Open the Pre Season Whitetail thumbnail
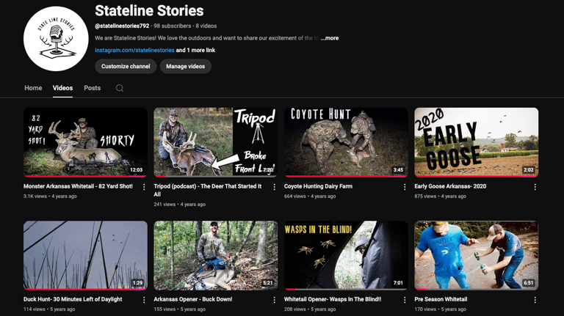This screenshot has width=564, height=316. coord(476,255)
